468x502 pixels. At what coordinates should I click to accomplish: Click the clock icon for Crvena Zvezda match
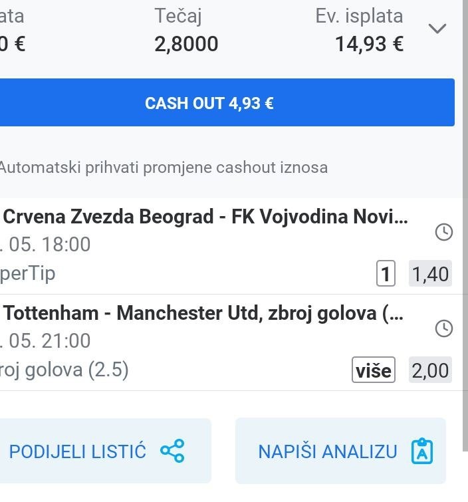[444, 232]
